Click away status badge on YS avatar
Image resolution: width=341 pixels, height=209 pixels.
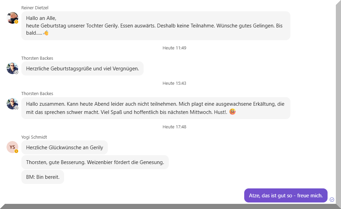(16, 151)
